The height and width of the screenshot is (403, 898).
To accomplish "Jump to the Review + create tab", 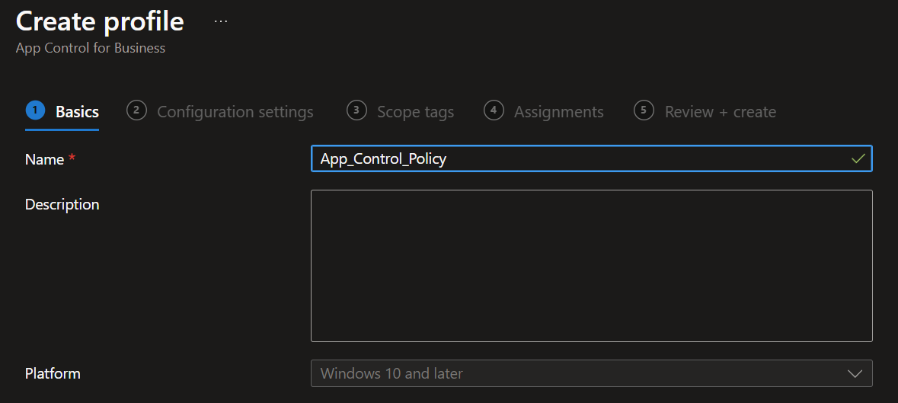I will 721,112.
